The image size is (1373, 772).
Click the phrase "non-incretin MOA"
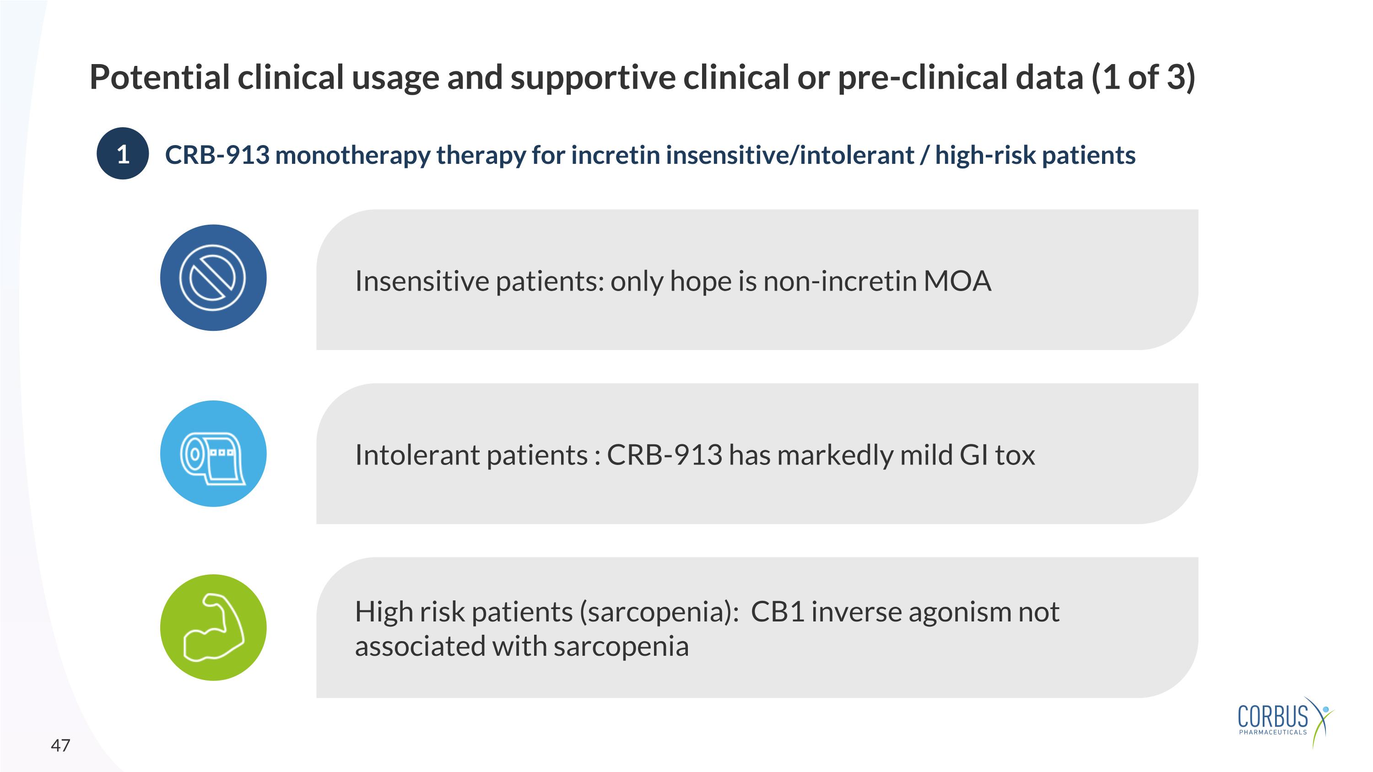click(x=877, y=281)
